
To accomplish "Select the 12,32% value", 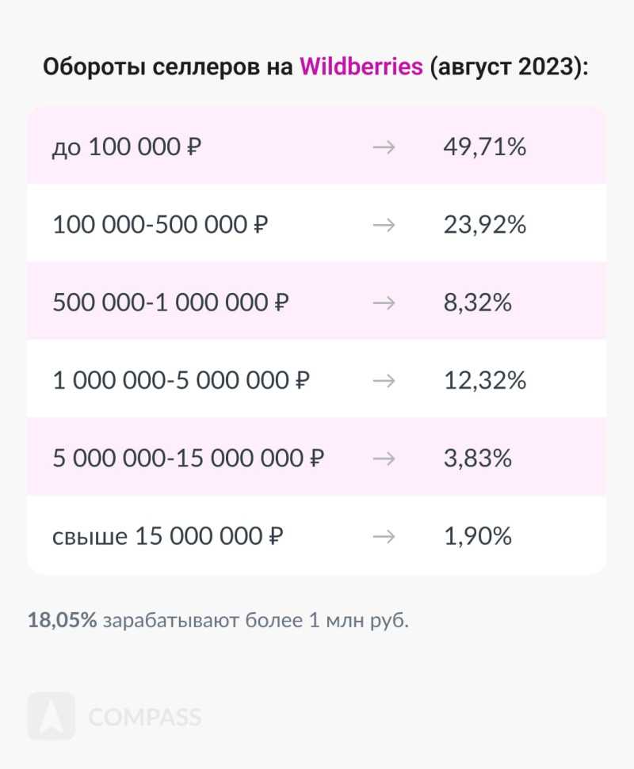I will 485,380.
